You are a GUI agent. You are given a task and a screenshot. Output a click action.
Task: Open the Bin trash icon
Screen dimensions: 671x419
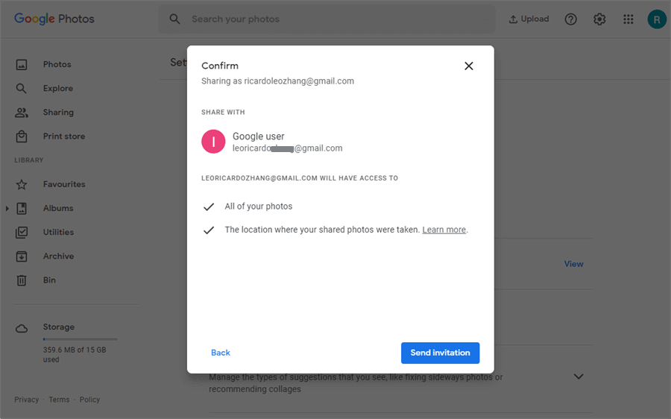(x=22, y=280)
